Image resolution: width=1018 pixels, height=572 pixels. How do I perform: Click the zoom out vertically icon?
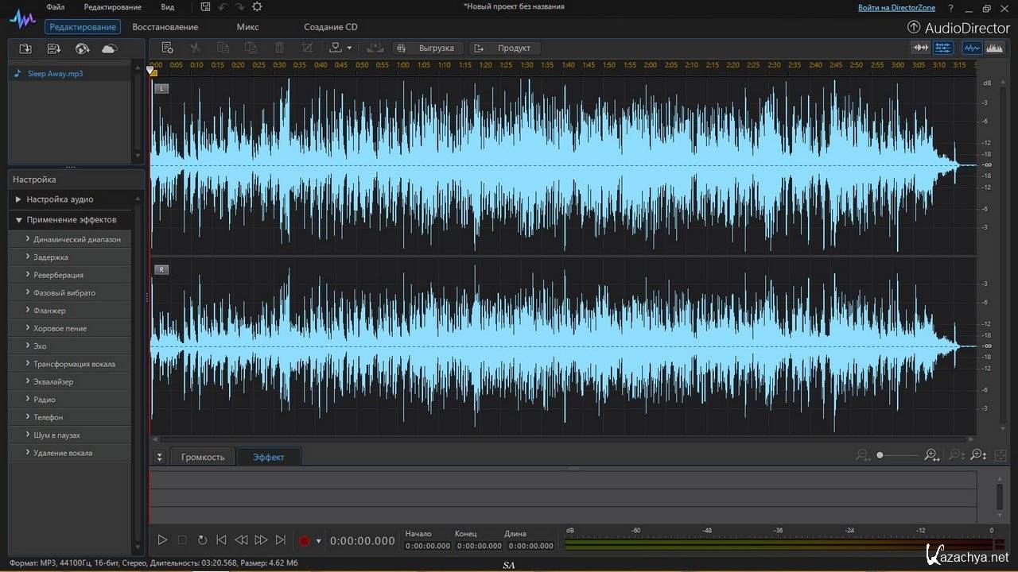tap(957, 455)
